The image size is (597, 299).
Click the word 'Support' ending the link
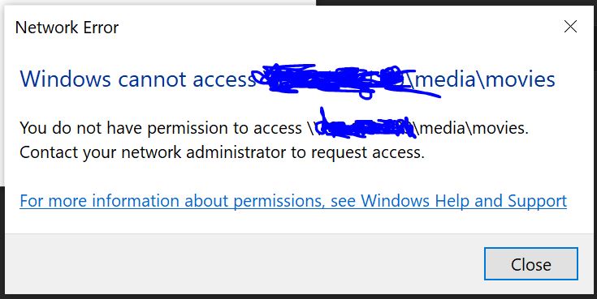(x=537, y=201)
